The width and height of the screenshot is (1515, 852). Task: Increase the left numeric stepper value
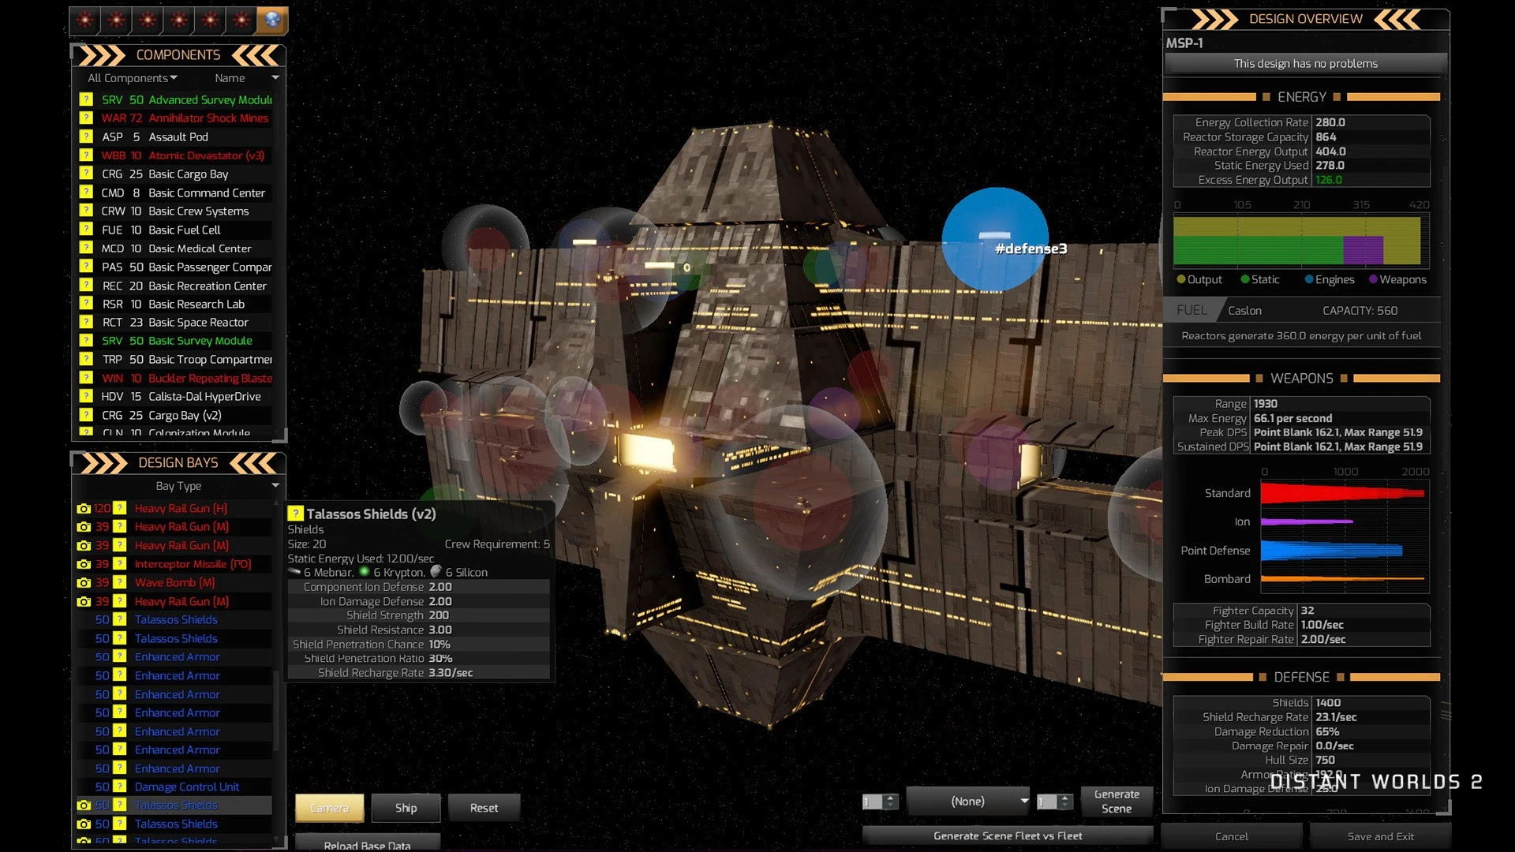(891, 798)
